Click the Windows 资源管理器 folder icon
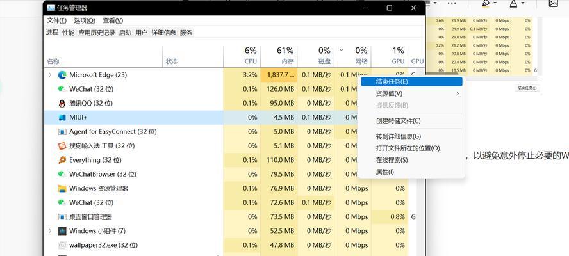The image size is (569, 256). (62, 189)
